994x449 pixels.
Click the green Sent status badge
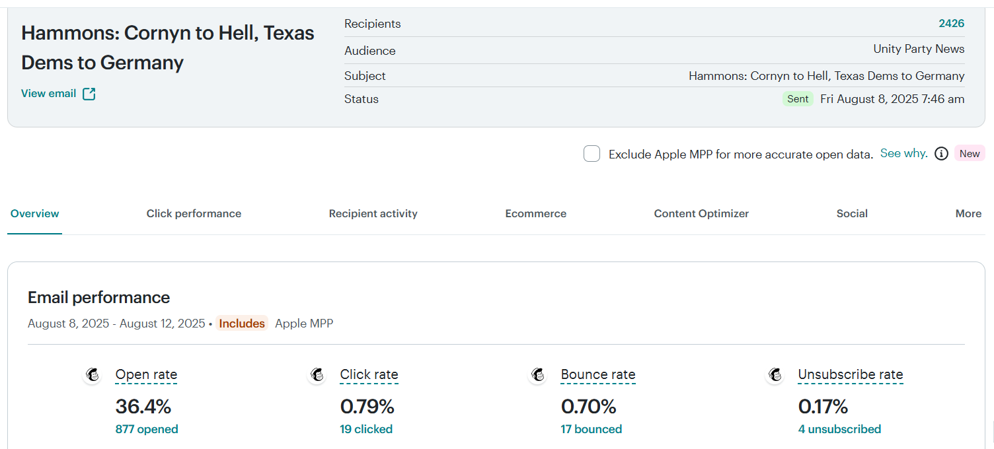[798, 99]
